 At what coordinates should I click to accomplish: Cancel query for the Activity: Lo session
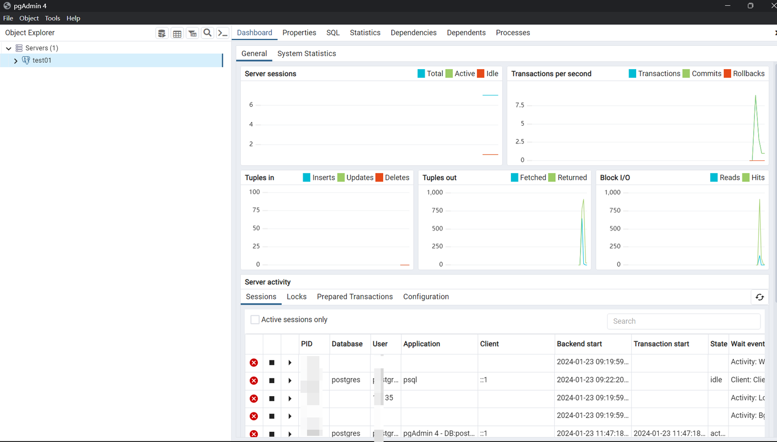272,398
